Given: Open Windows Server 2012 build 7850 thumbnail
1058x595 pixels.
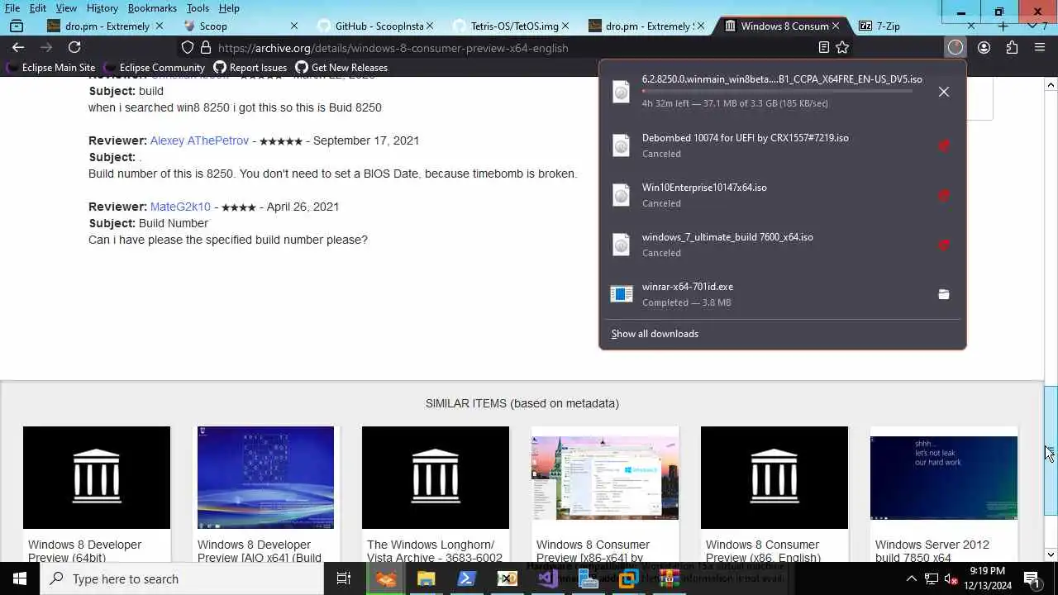Looking at the screenshot, I should tap(944, 478).
